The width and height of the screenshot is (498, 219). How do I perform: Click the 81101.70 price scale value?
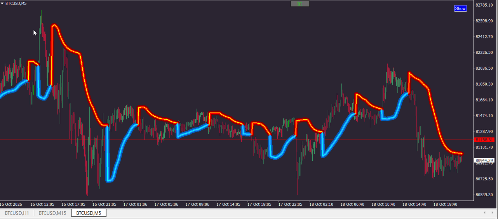click(484, 148)
